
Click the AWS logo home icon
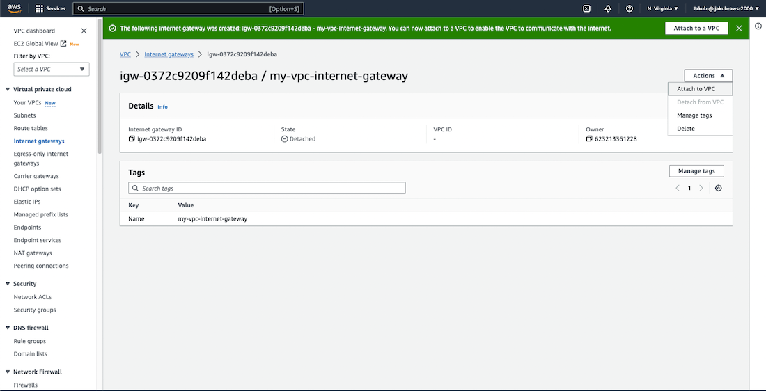click(x=14, y=8)
